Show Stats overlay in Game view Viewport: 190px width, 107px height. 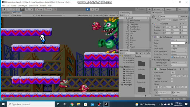coord(106,15)
